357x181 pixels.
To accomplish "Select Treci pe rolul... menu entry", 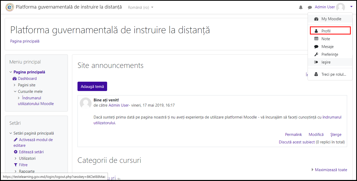I will 330,74.
